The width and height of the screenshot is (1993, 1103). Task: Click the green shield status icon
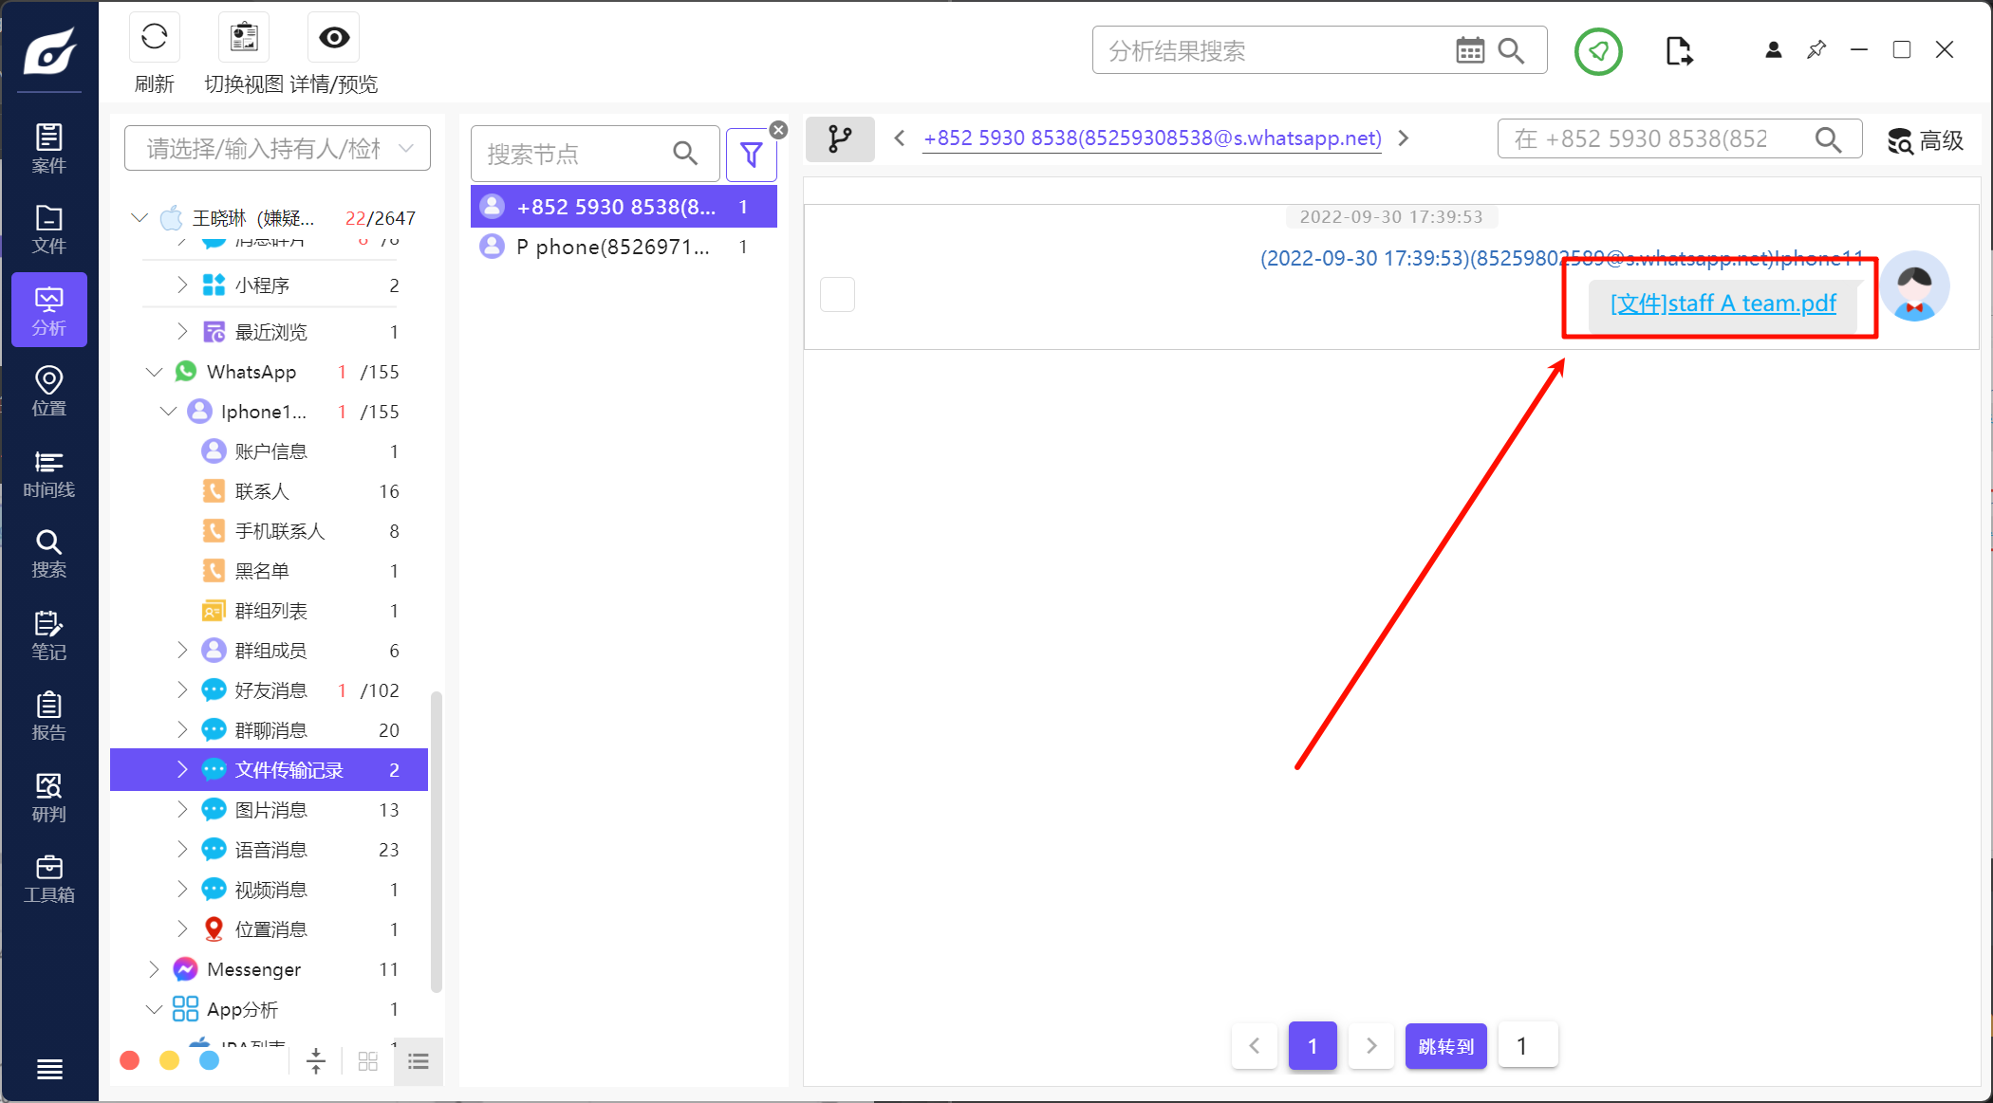1598,51
